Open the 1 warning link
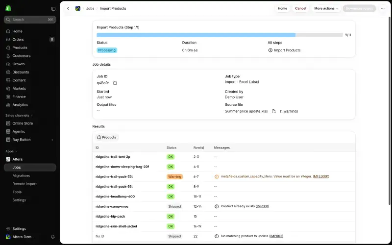392x245 pixels. coord(289,111)
